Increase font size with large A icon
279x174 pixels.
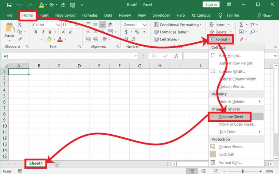(63, 32)
